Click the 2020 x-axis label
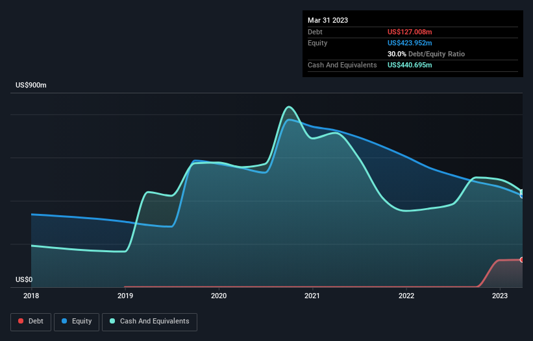Viewport: 533px width, 341px height. tap(219, 296)
